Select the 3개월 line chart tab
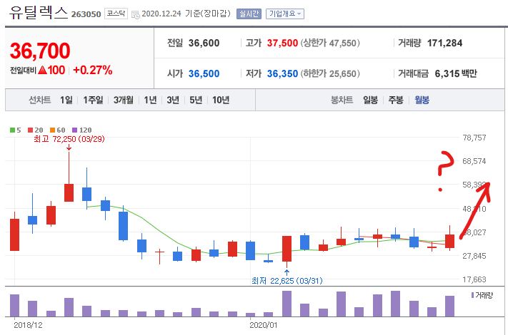This screenshot has width=508, height=335. [123, 100]
